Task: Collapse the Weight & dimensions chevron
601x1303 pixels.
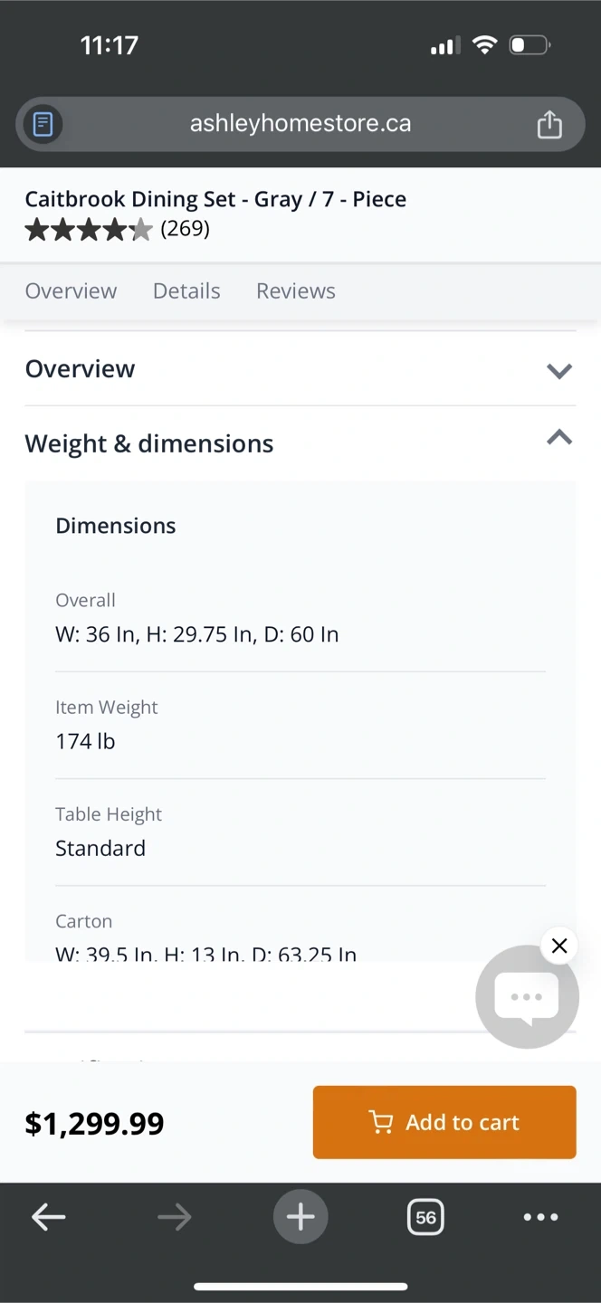Action: (x=559, y=439)
